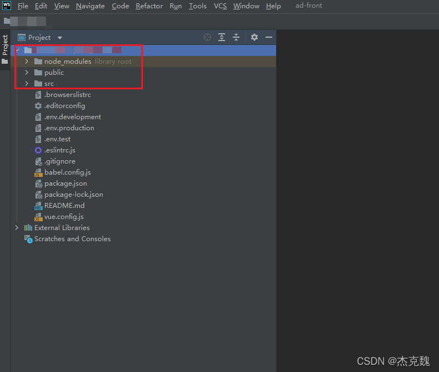Image resolution: width=439 pixels, height=372 pixels.
Task: Select README.md file
Action: point(64,206)
